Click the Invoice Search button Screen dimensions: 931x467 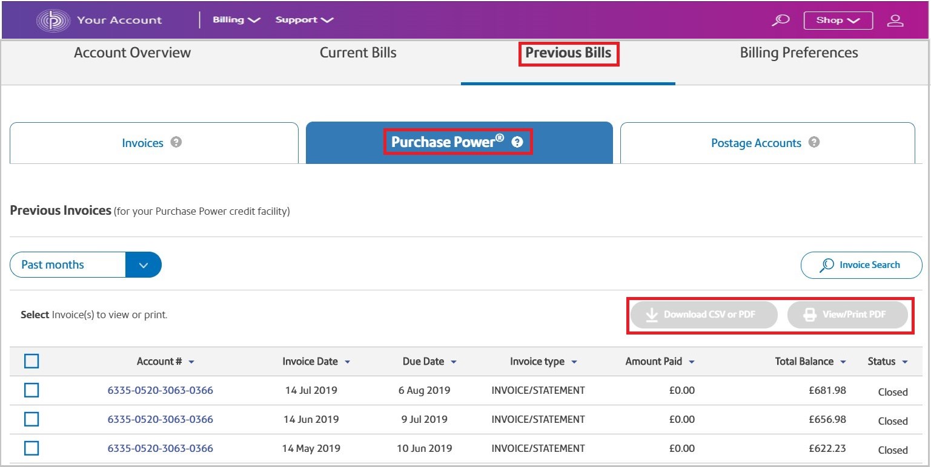click(861, 265)
